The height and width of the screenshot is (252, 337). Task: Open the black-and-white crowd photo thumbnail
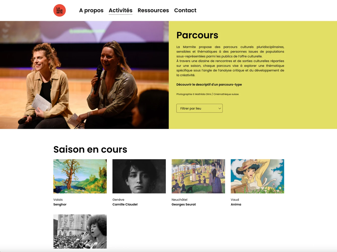coord(80,231)
